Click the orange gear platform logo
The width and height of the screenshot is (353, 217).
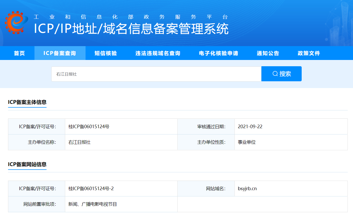point(16,23)
